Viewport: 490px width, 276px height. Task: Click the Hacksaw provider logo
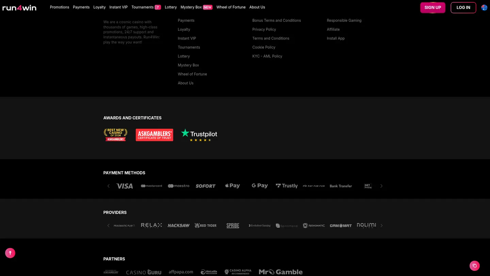click(x=179, y=226)
